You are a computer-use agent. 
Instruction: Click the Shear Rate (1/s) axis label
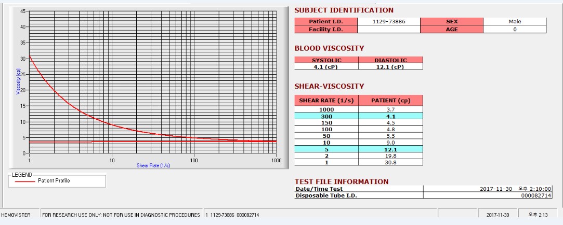153,165
